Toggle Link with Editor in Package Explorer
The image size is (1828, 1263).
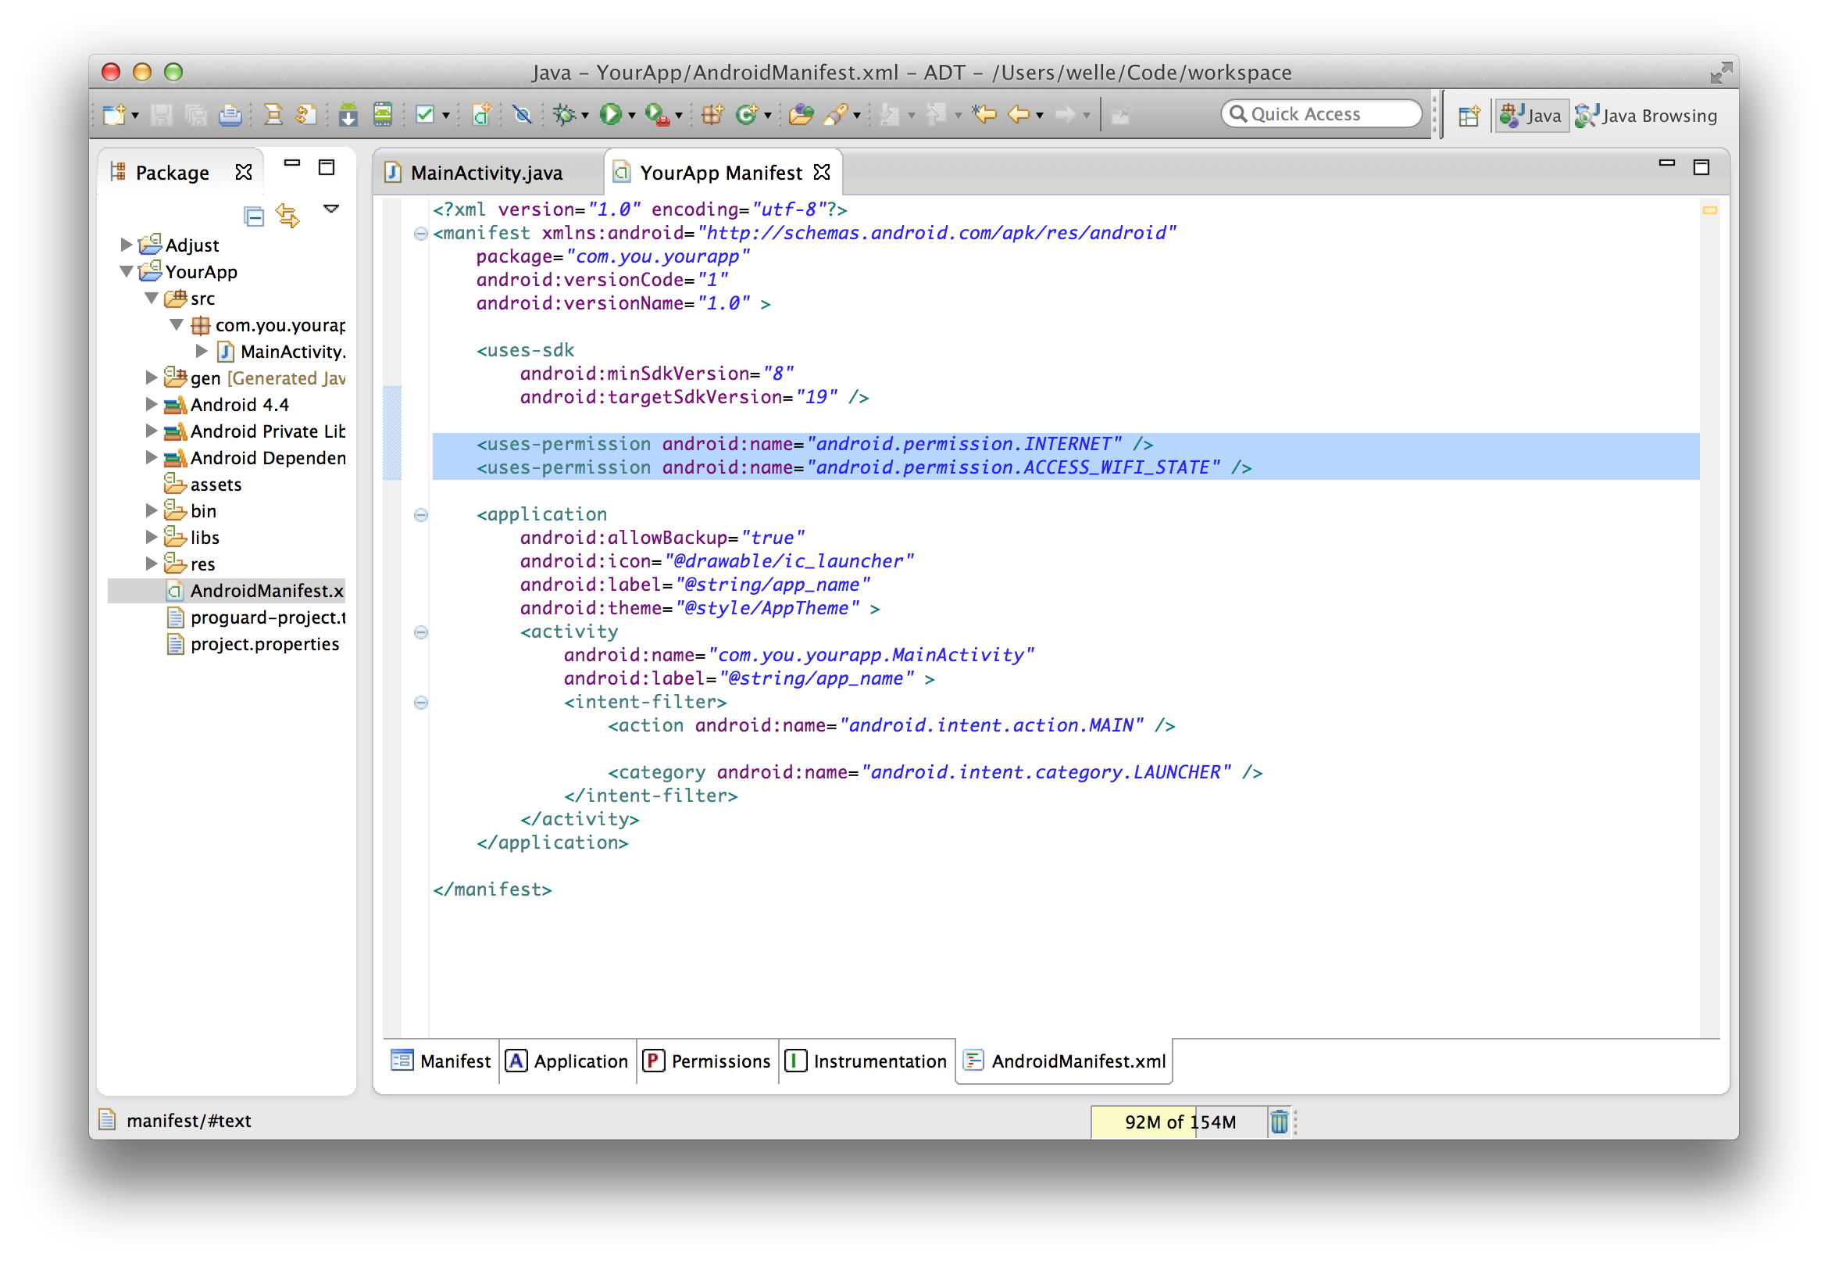tap(288, 214)
